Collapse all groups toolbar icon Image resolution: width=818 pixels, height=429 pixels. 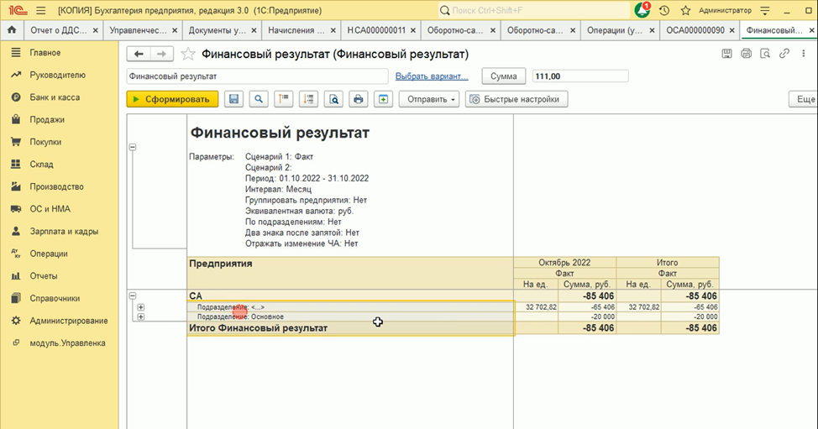pos(283,99)
